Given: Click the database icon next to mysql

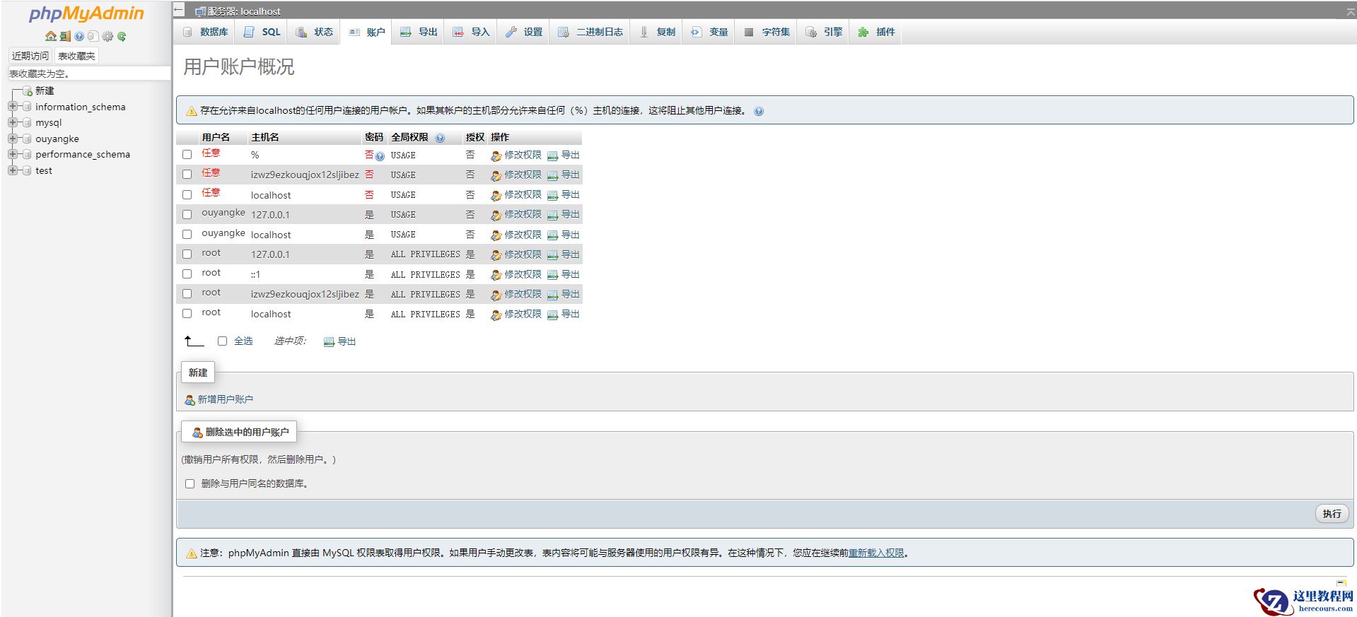Looking at the screenshot, I should tap(27, 123).
